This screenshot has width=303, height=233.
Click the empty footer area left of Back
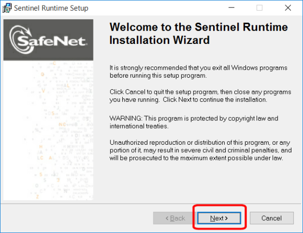click(x=77, y=218)
